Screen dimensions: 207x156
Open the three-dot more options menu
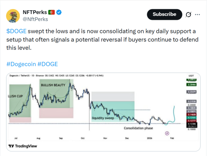198,15
